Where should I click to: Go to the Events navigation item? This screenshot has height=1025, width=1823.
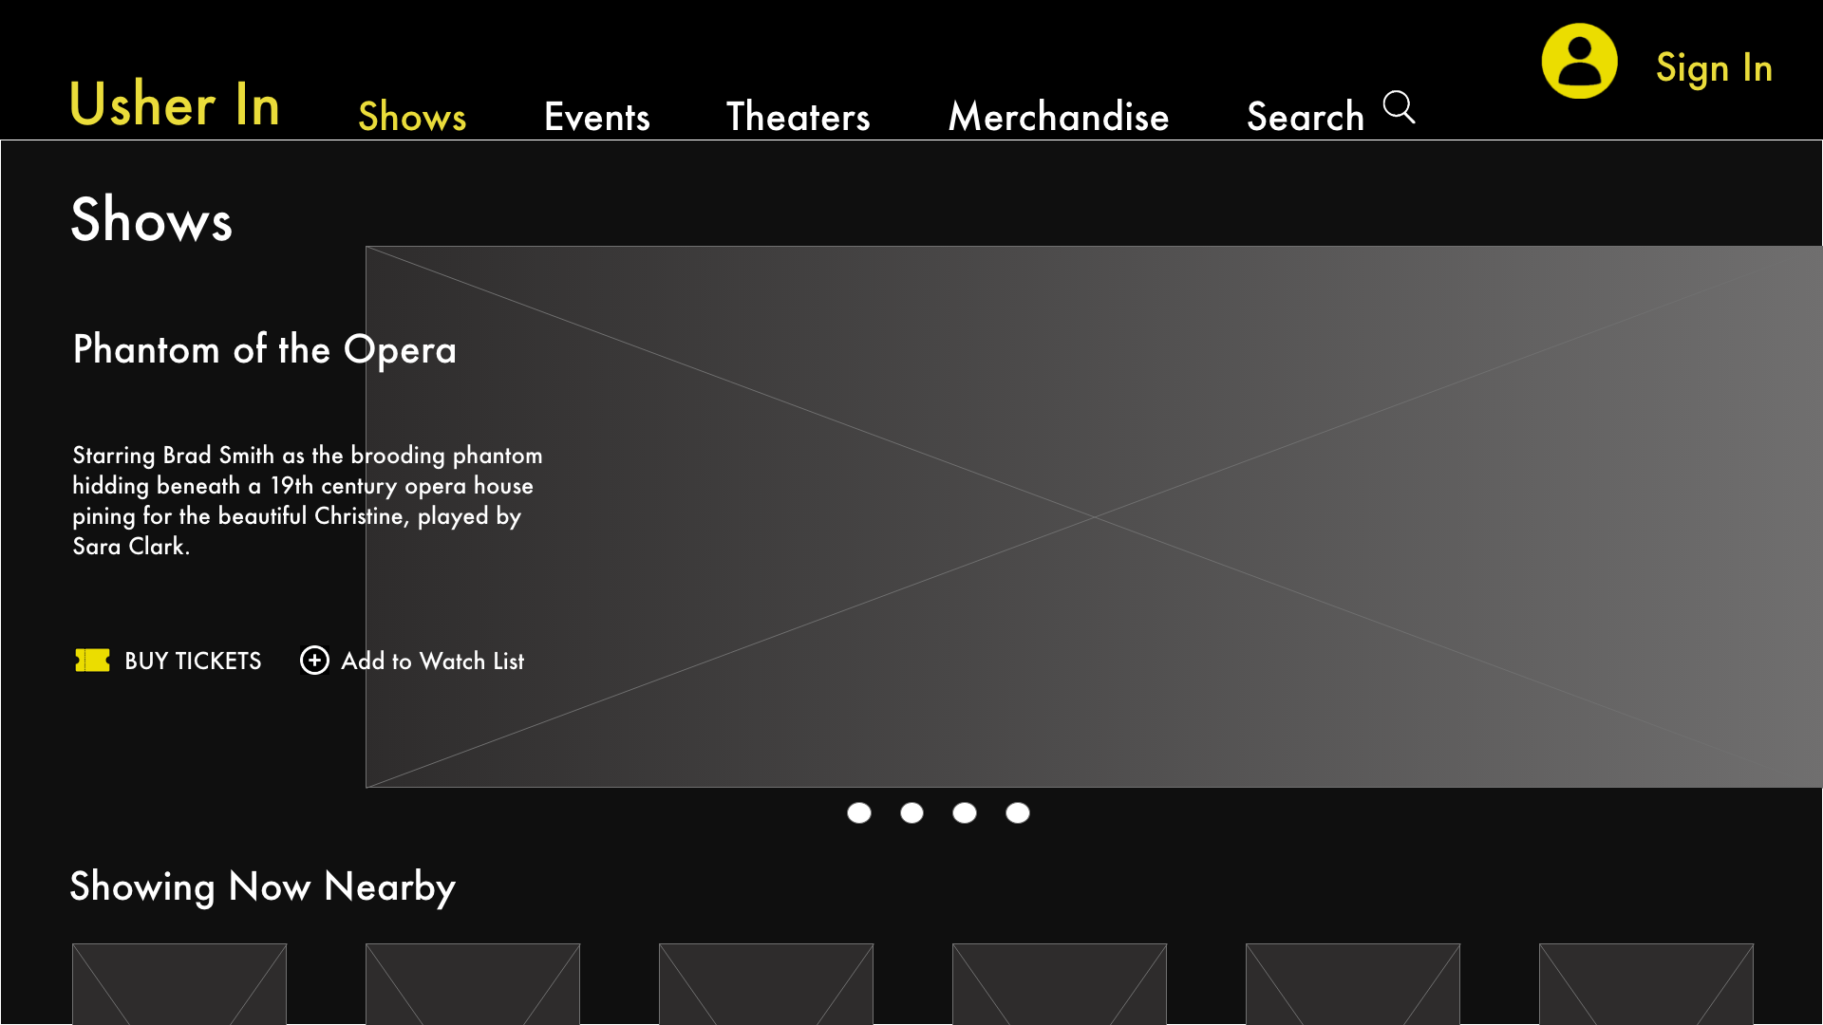597,117
